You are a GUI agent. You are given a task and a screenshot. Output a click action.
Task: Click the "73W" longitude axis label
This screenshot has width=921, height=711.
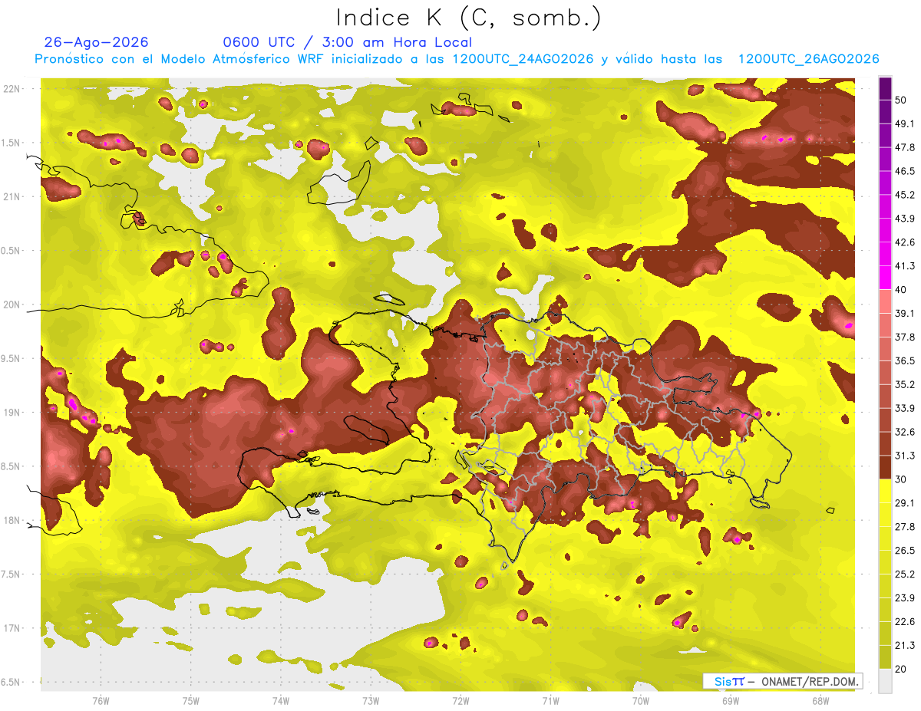[371, 701]
